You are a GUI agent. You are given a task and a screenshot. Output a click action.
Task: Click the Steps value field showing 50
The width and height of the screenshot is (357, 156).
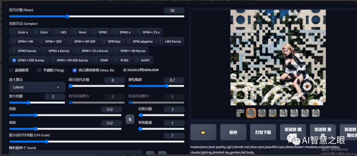click(x=174, y=11)
